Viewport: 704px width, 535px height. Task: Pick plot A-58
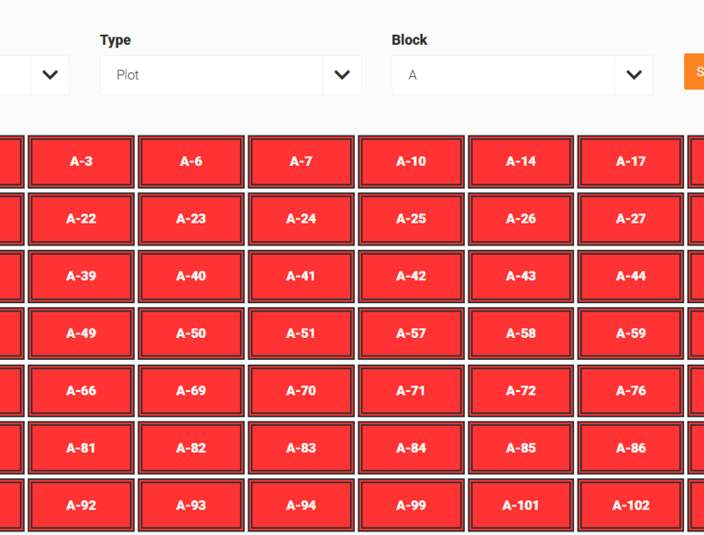[521, 333]
